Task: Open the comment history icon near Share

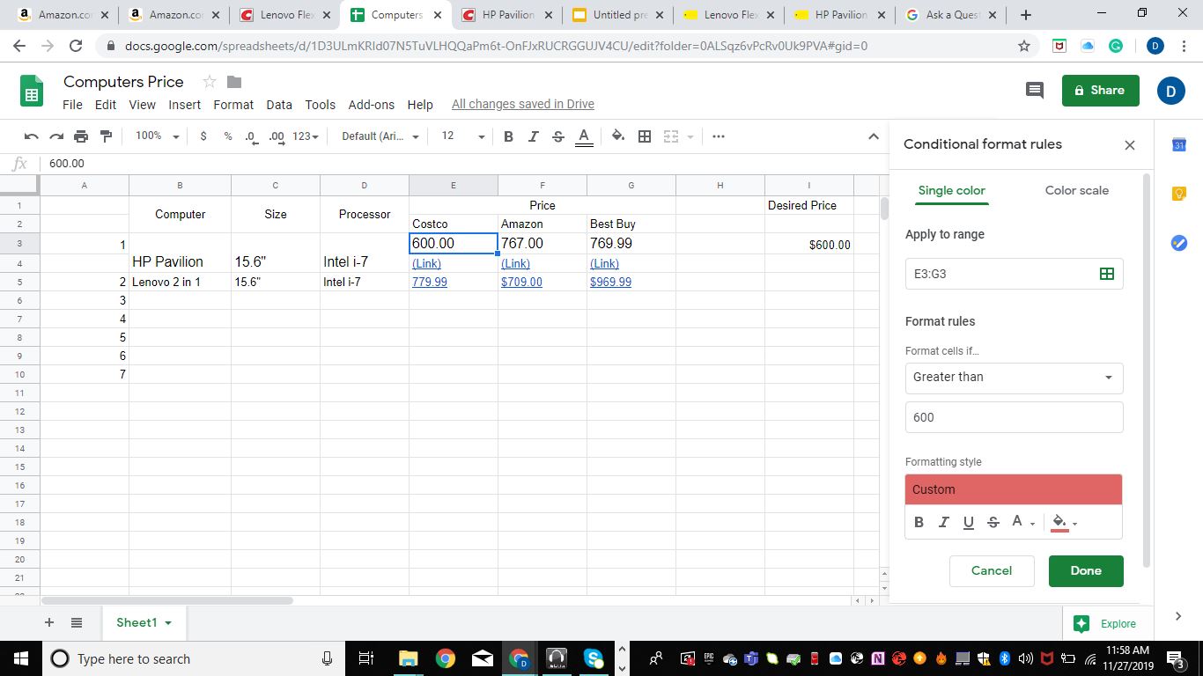Action: [1034, 90]
